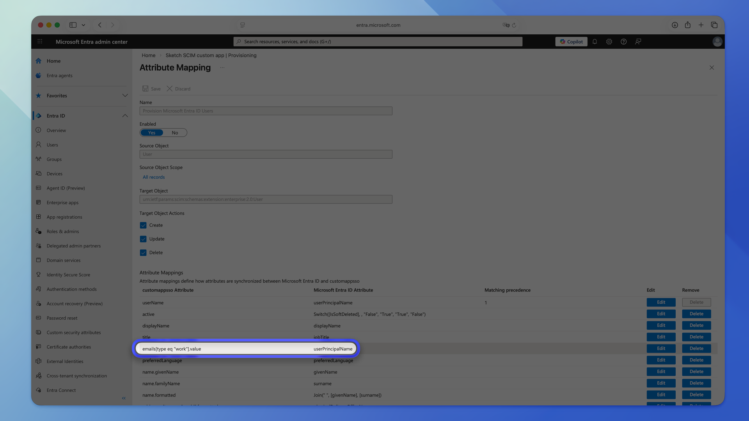Screen dimensions: 749x421
Task: Set Enabled toggle to Yes
Action: coord(152,133)
